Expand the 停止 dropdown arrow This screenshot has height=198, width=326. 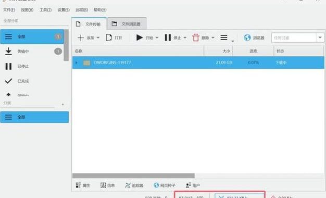(185, 38)
